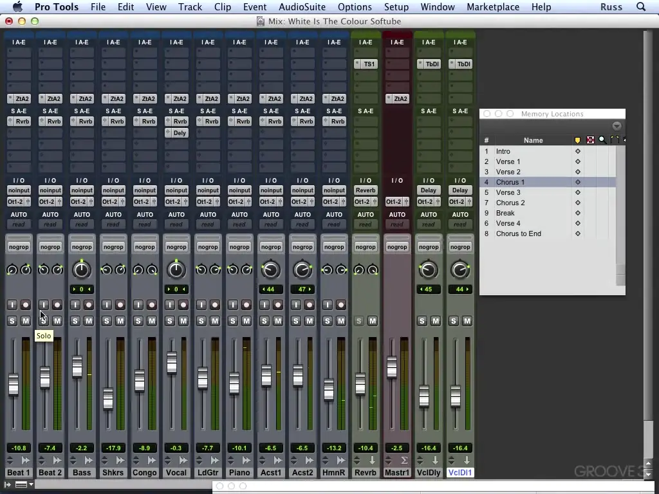Open the Rvrb send on the Piano track
The image size is (659, 494).
[239, 122]
